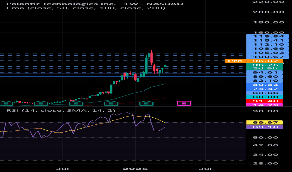Screen dimensions: 292x172
Task: Click the 2025 time axis label
Action: coord(135,169)
